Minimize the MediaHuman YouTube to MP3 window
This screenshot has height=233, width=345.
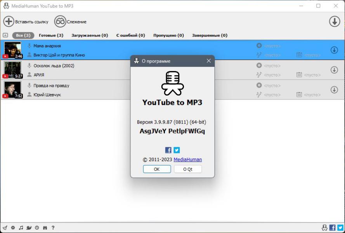[301, 6]
